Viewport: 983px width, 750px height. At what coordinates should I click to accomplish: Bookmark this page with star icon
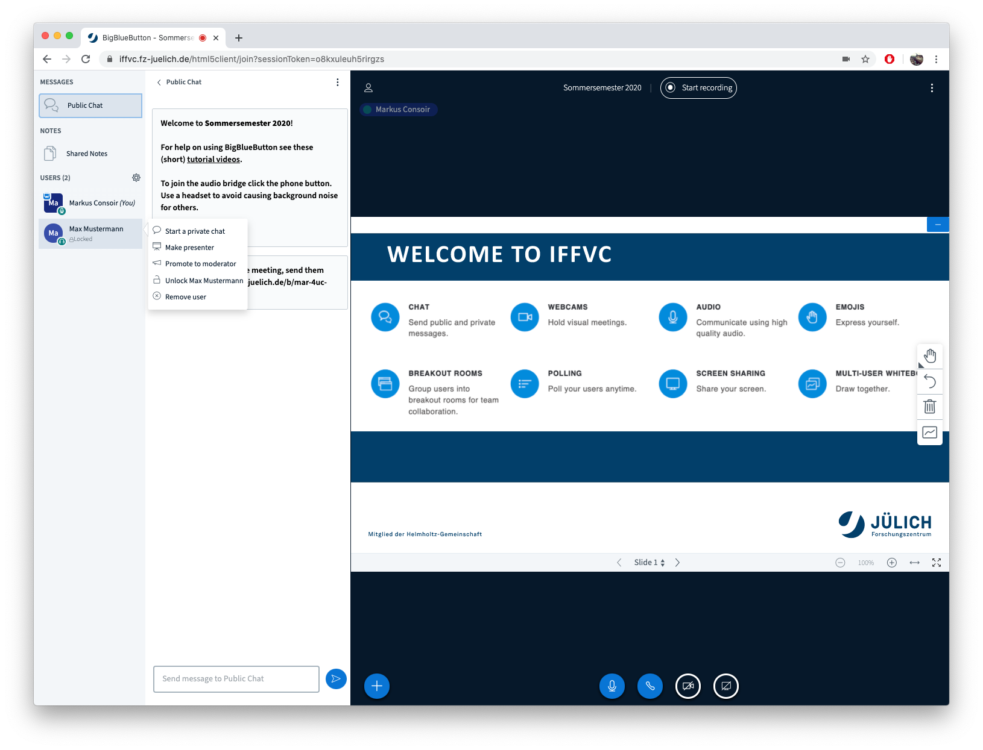865,59
